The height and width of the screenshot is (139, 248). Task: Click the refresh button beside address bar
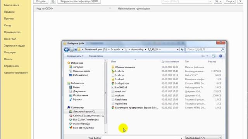coord(182,49)
